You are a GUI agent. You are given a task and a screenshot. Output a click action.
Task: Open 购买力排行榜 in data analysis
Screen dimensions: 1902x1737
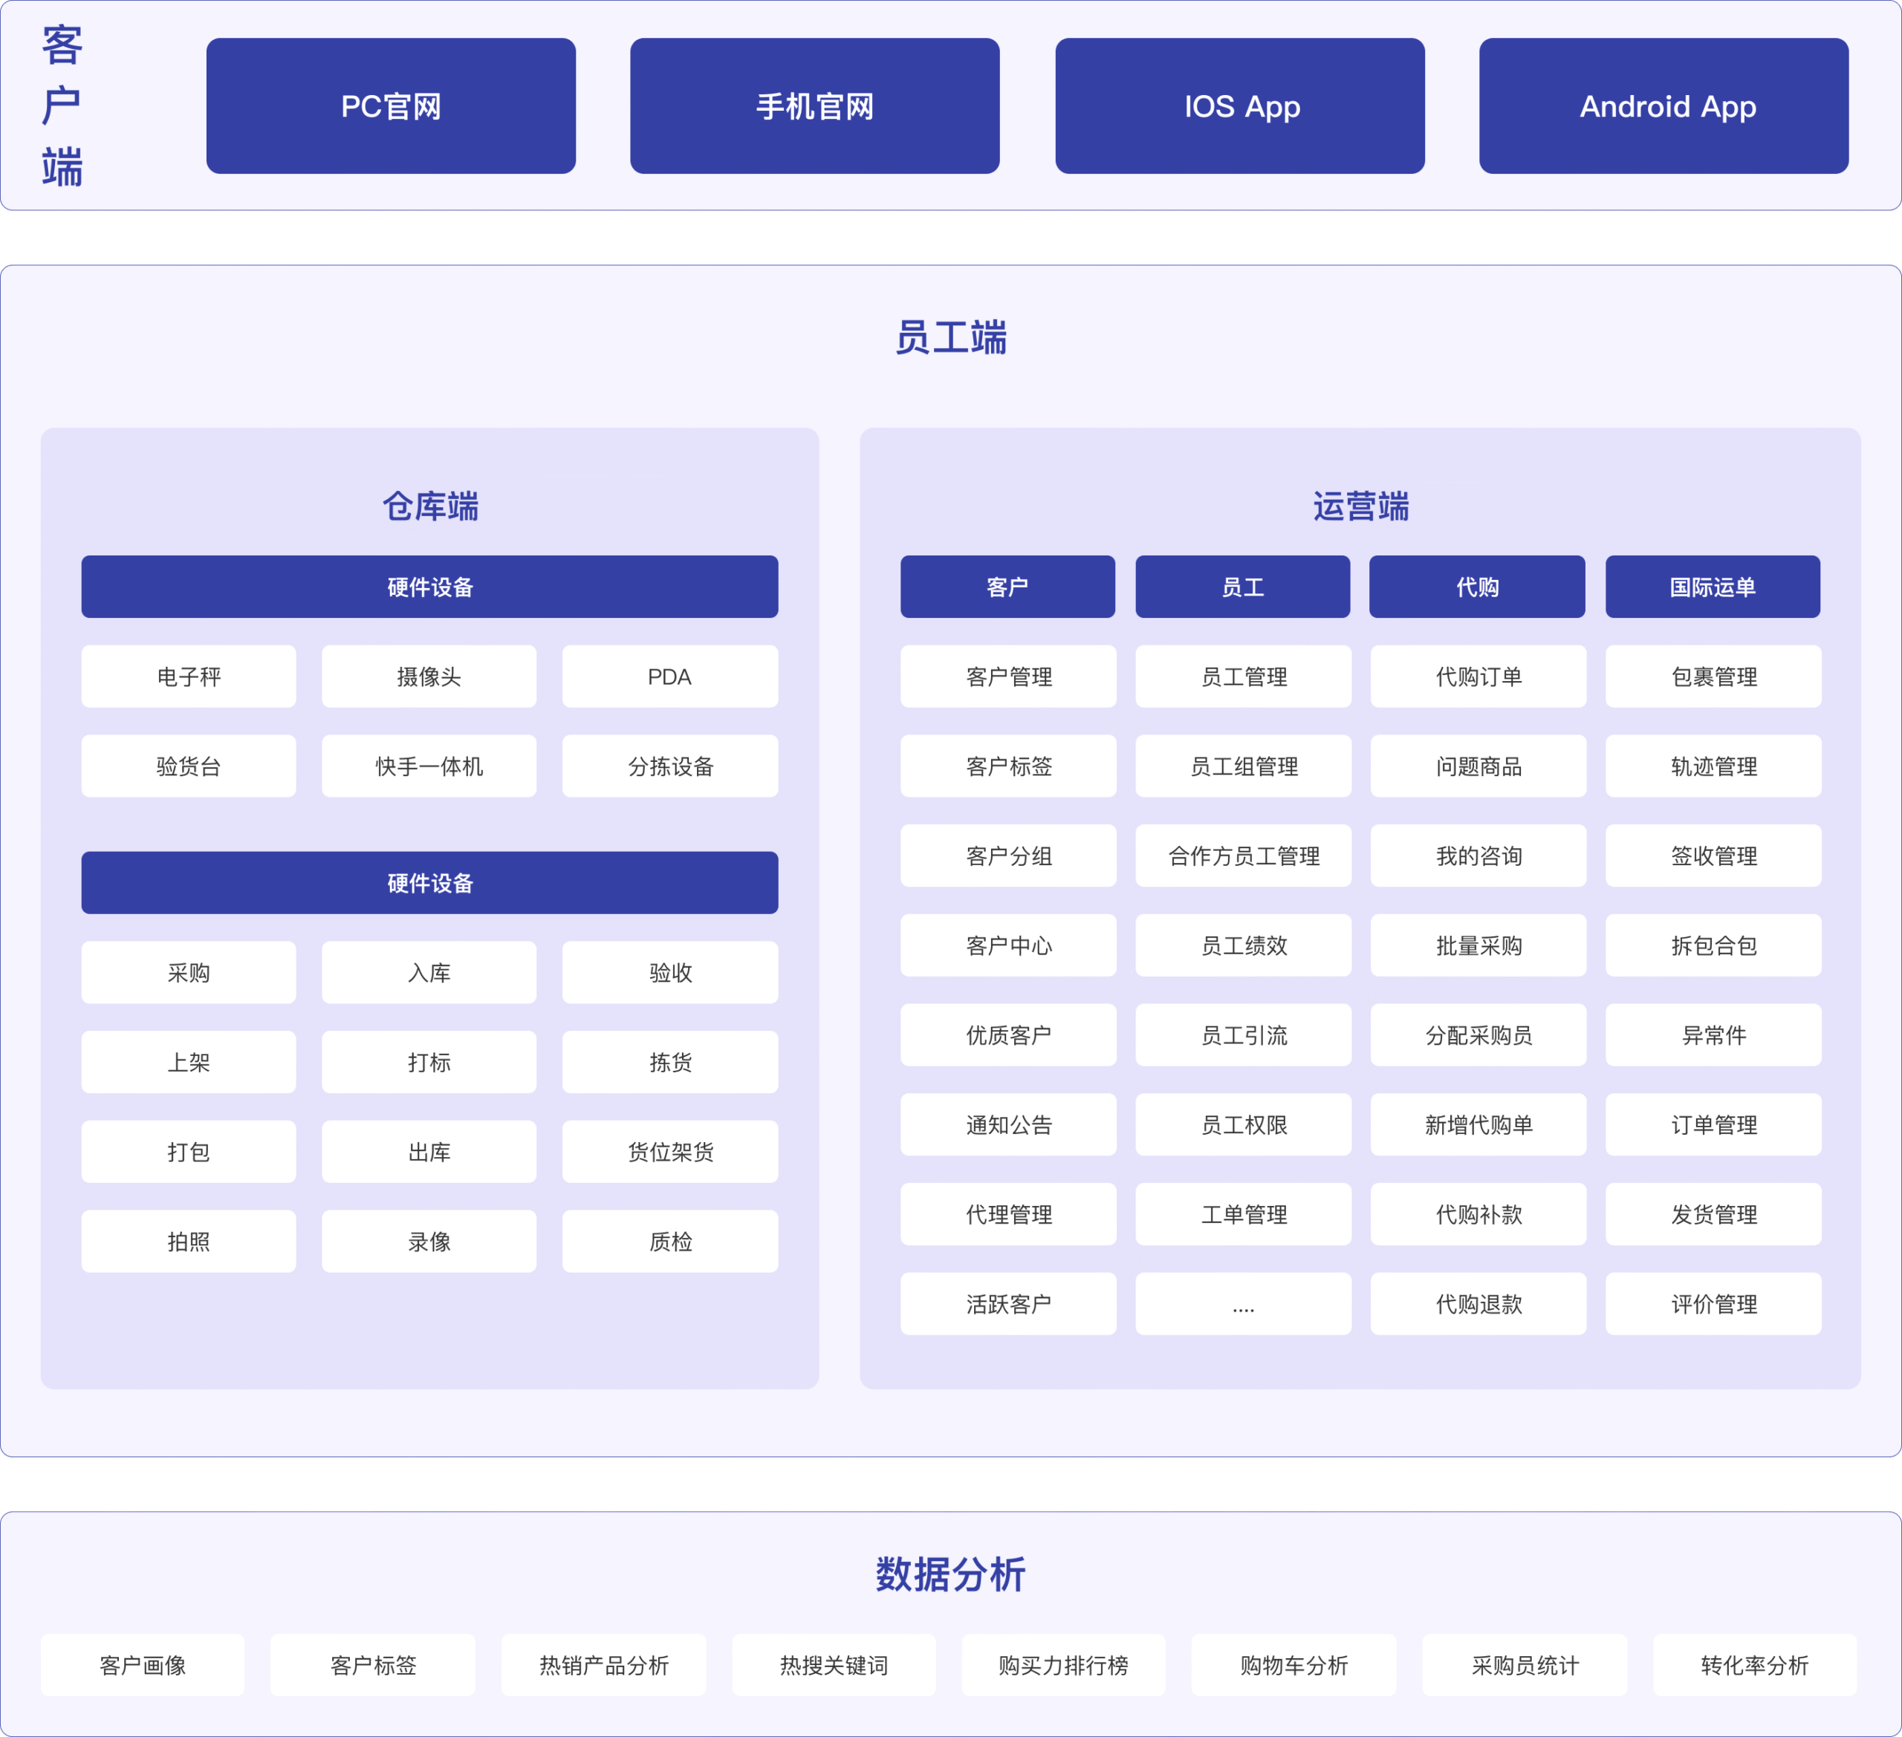[1063, 1664]
